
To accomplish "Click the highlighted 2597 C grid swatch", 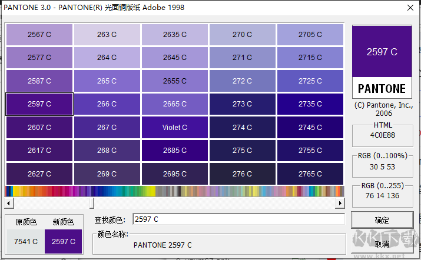I will pos(39,104).
